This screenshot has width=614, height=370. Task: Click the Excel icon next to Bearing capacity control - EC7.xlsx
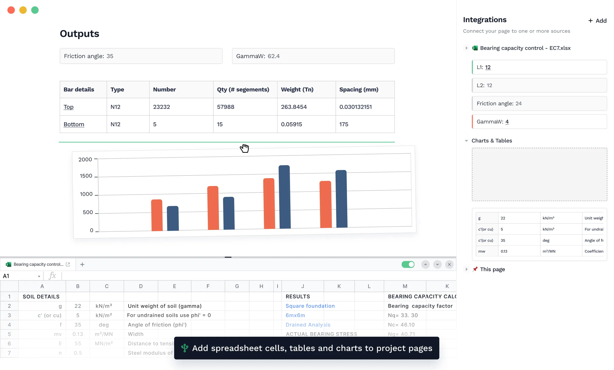tap(475, 48)
